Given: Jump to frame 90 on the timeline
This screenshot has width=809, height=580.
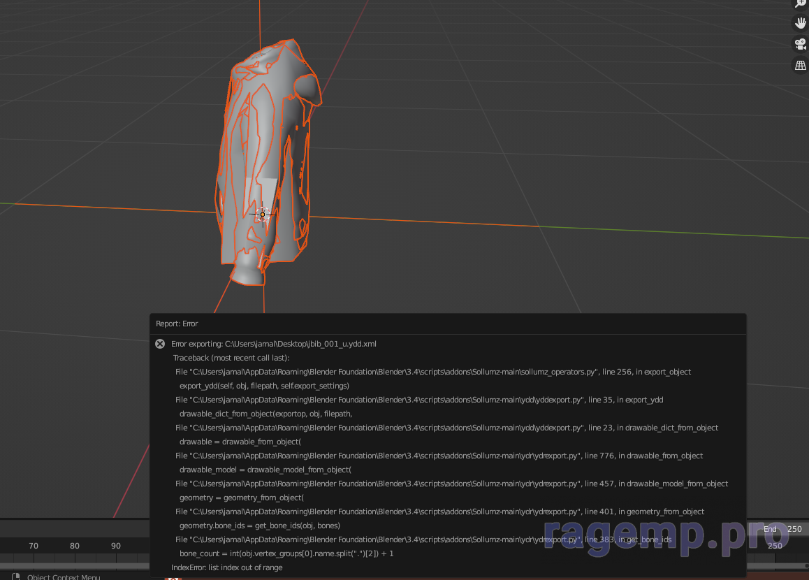Looking at the screenshot, I should pyautogui.click(x=115, y=546).
